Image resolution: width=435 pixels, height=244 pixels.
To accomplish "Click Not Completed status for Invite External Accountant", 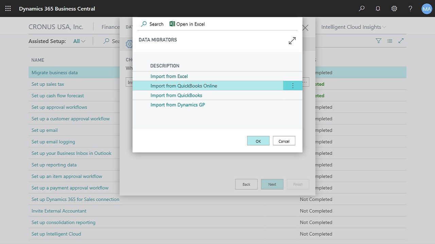I will click(x=316, y=211).
